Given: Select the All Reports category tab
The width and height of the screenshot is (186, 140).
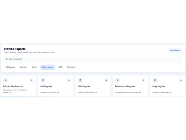Looking at the screenshot, I should (10, 67).
